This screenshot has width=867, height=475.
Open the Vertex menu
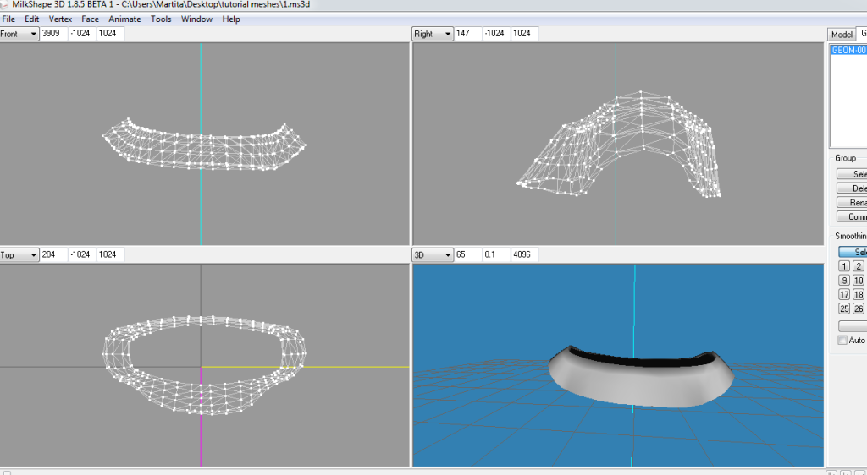(x=60, y=19)
